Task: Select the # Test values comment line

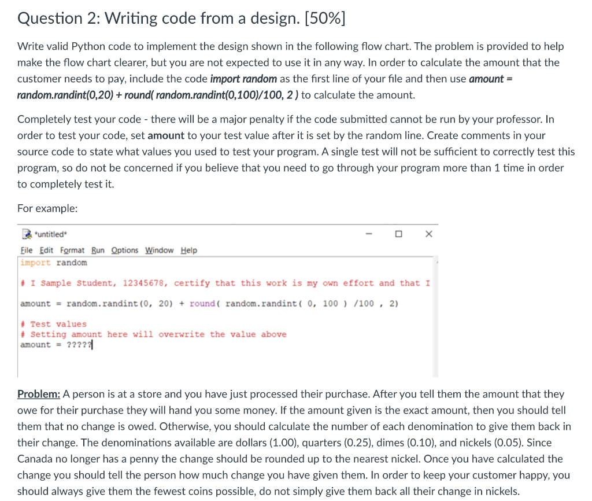Action: pyautogui.click(x=54, y=323)
